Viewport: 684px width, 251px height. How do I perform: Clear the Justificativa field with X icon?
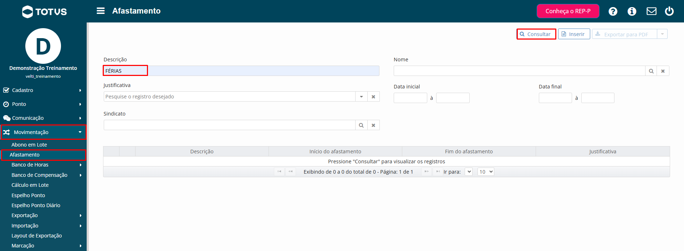(x=373, y=97)
